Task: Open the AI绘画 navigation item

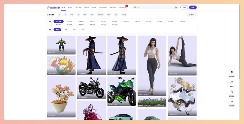Action: tap(94, 7)
